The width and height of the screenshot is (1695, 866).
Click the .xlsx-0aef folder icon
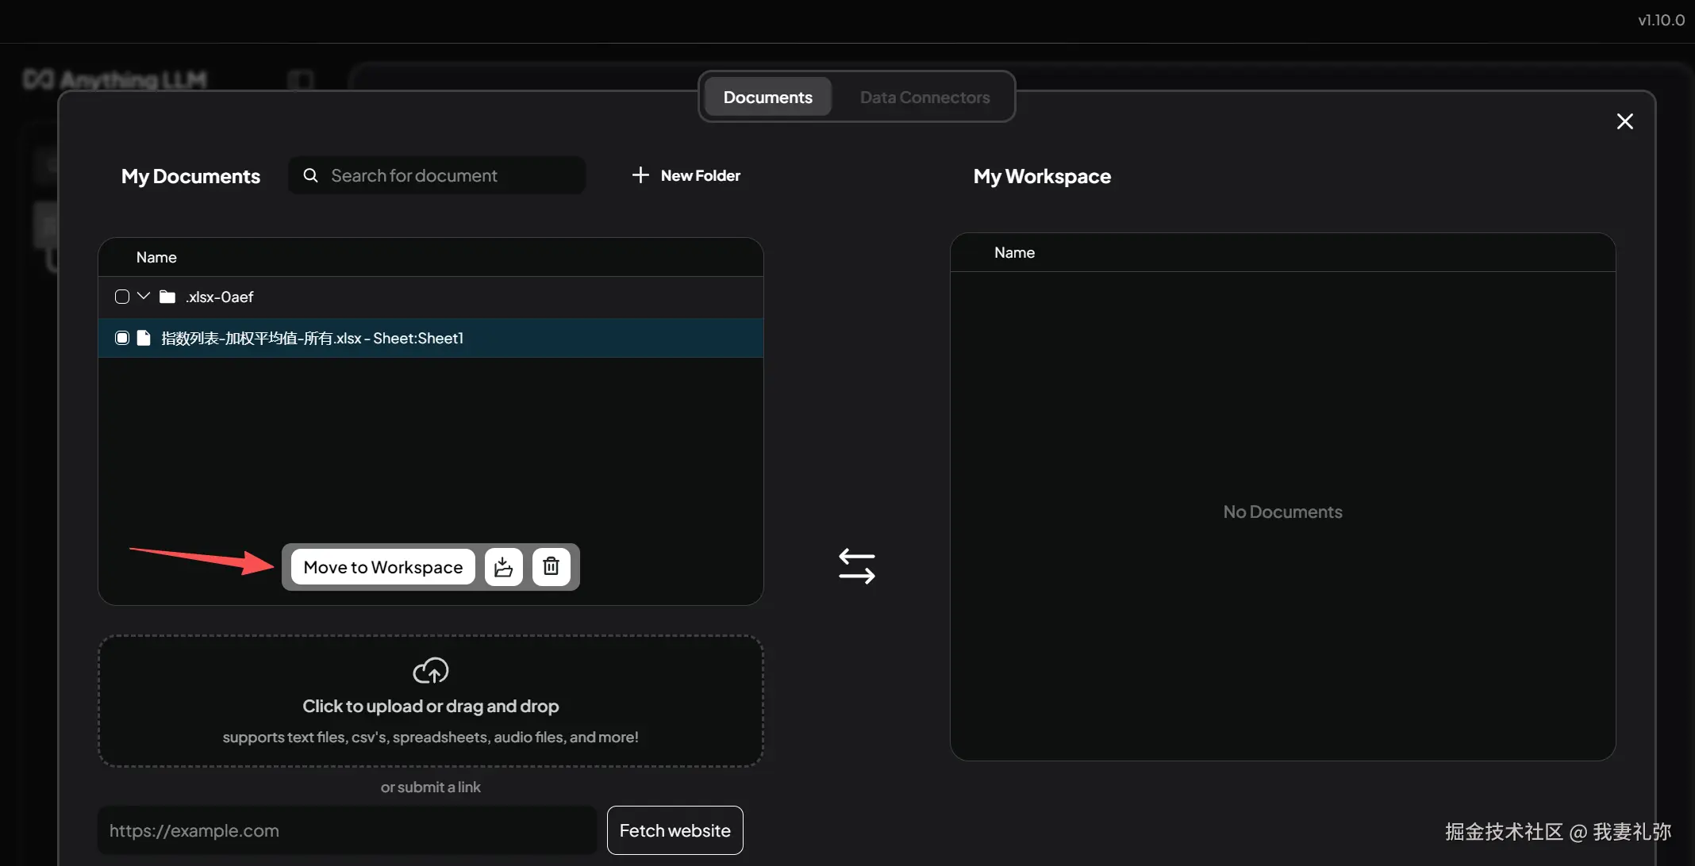(x=167, y=297)
